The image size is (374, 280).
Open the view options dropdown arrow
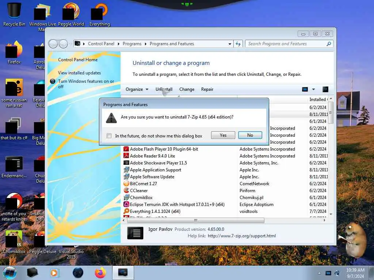coord(313,89)
